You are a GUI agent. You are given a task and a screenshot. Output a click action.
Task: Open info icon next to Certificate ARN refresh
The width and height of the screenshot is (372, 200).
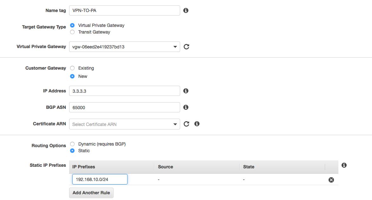197,124
